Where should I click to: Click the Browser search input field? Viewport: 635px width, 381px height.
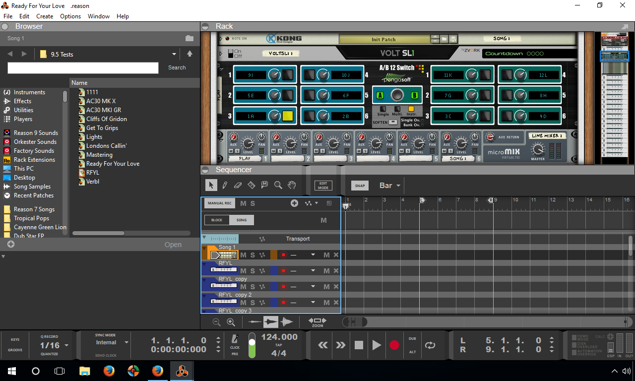83,68
